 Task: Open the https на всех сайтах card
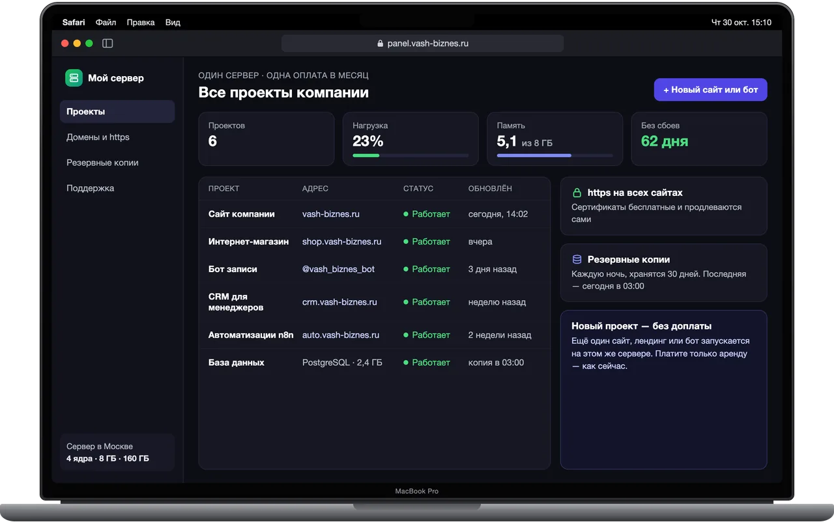click(x=664, y=206)
